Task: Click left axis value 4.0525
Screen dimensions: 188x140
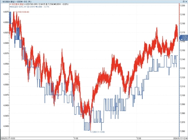Action: point(6,74)
